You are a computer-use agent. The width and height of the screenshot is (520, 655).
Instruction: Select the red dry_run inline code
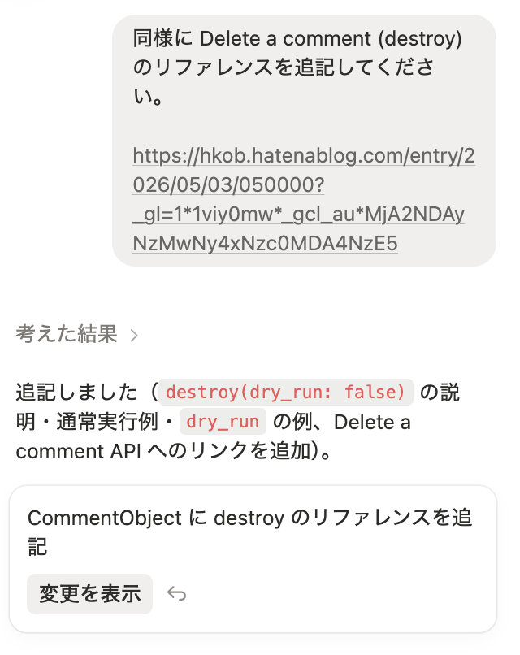pyautogui.click(x=223, y=422)
